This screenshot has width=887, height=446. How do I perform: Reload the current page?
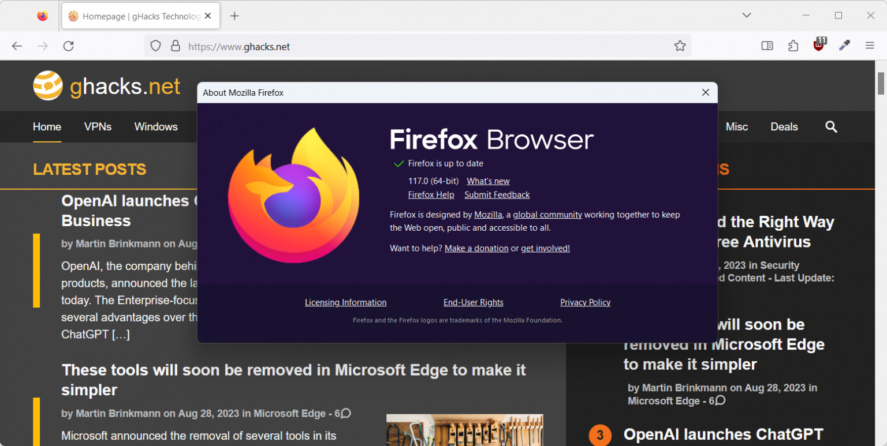tap(68, 46)
